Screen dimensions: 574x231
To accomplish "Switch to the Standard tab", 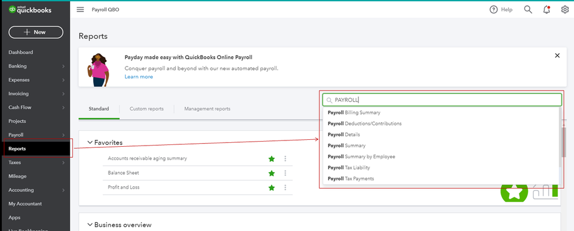I will click(x=99, y=109).
